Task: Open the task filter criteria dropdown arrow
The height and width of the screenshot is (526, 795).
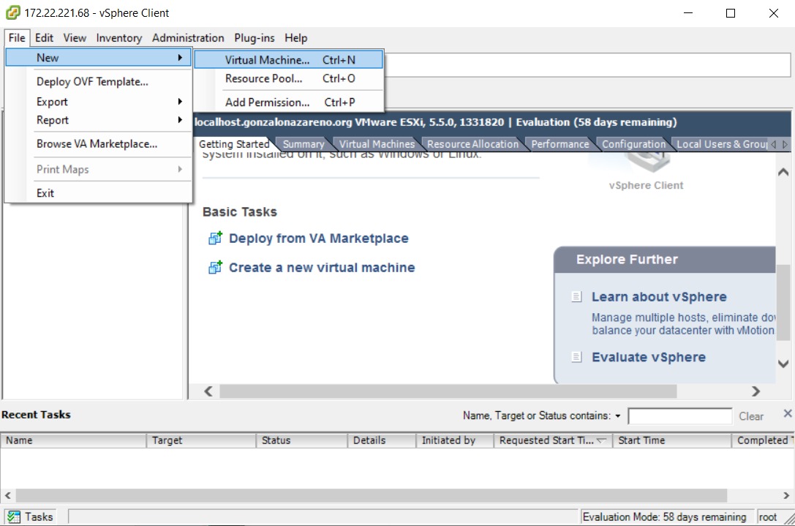Action: click(618, 416)
